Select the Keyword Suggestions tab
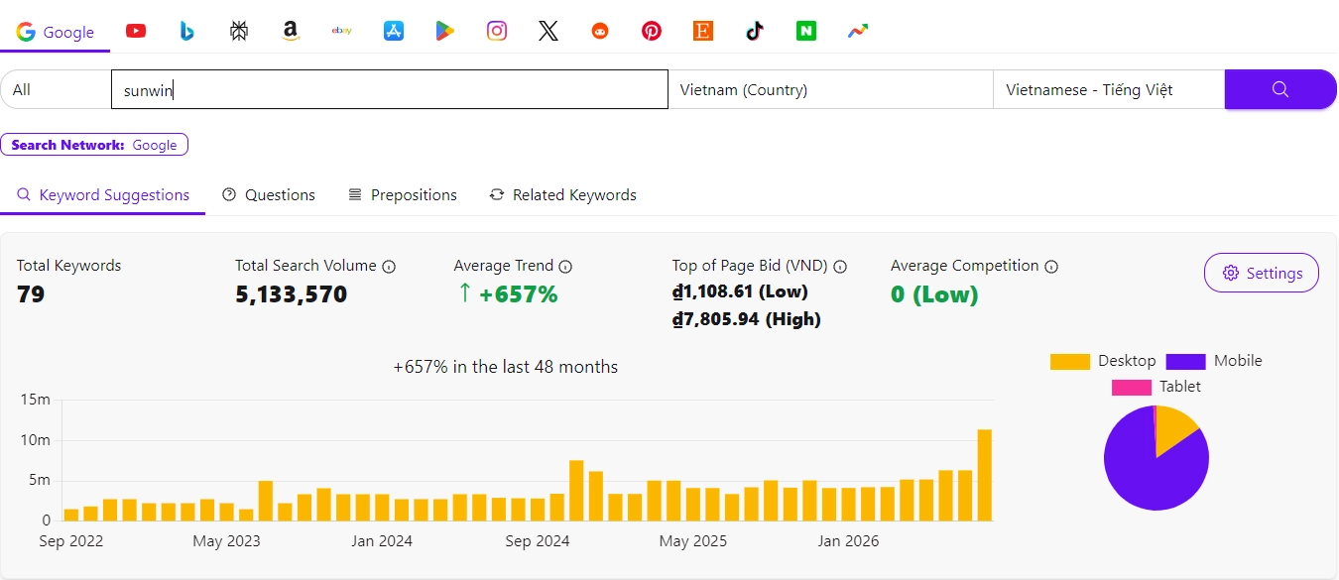1339x580 pixels. pos(103,195)
